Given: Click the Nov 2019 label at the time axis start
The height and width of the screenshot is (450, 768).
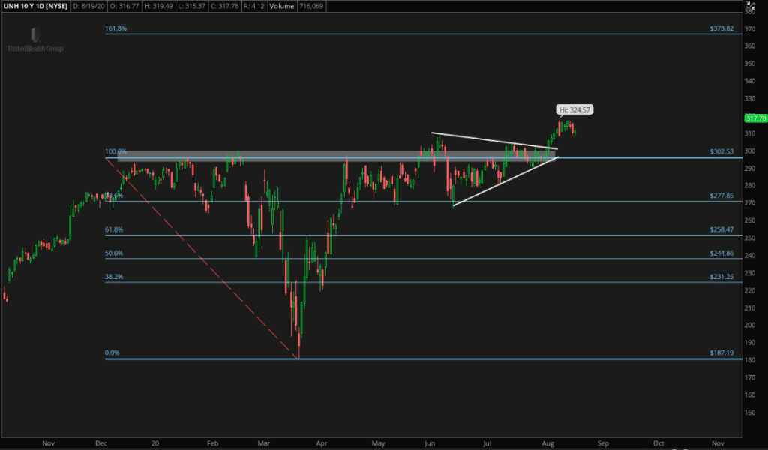Looking at the screenshot, I should pos(49,443).
